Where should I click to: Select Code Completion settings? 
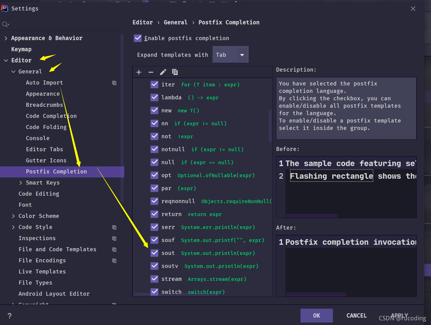(51, 116)
